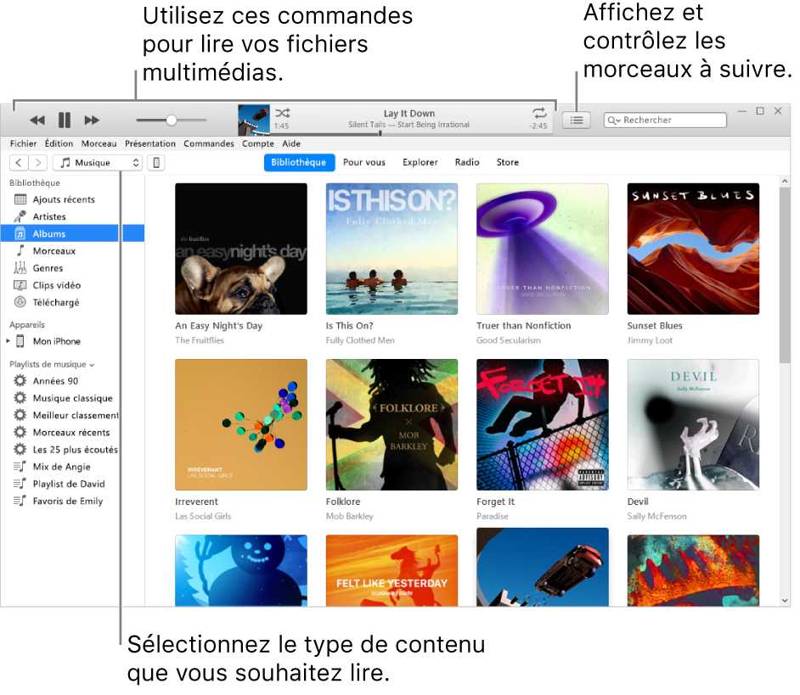Open the Musique media type dropdown
Viewport: 800px width, 695px height.
click(x=98, y=162)
